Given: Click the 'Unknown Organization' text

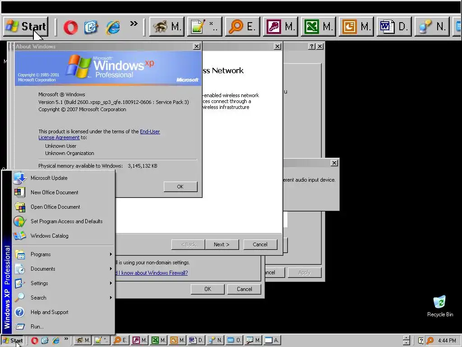Looking at the screenshot, I should [x=69, y=153].
